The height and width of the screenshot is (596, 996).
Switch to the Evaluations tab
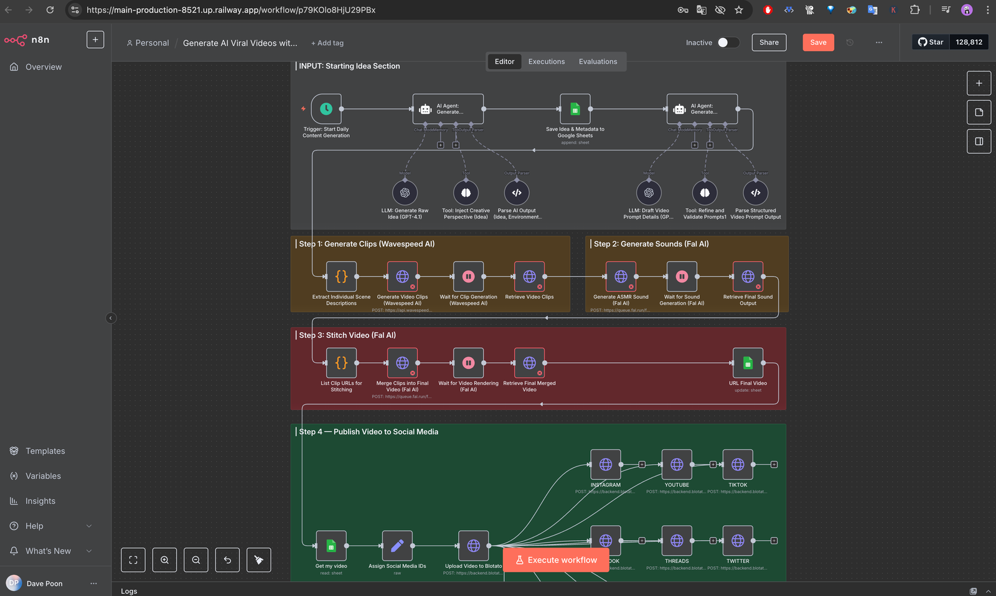[598, 61]
